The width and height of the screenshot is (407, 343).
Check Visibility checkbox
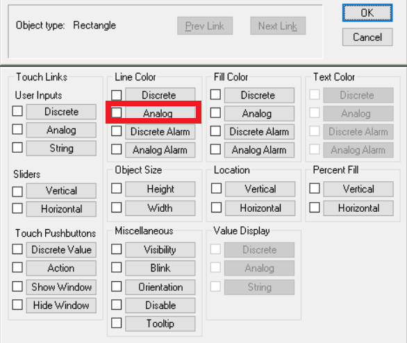(116, 249)
